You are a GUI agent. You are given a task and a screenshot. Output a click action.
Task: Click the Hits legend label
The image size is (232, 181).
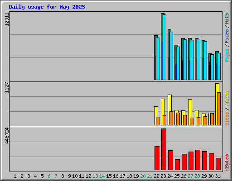(227, 19)
